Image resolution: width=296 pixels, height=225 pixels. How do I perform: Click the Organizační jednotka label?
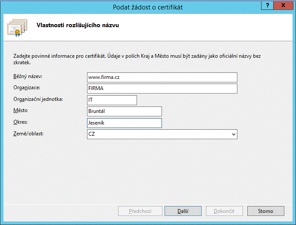(x=38, y=99)
